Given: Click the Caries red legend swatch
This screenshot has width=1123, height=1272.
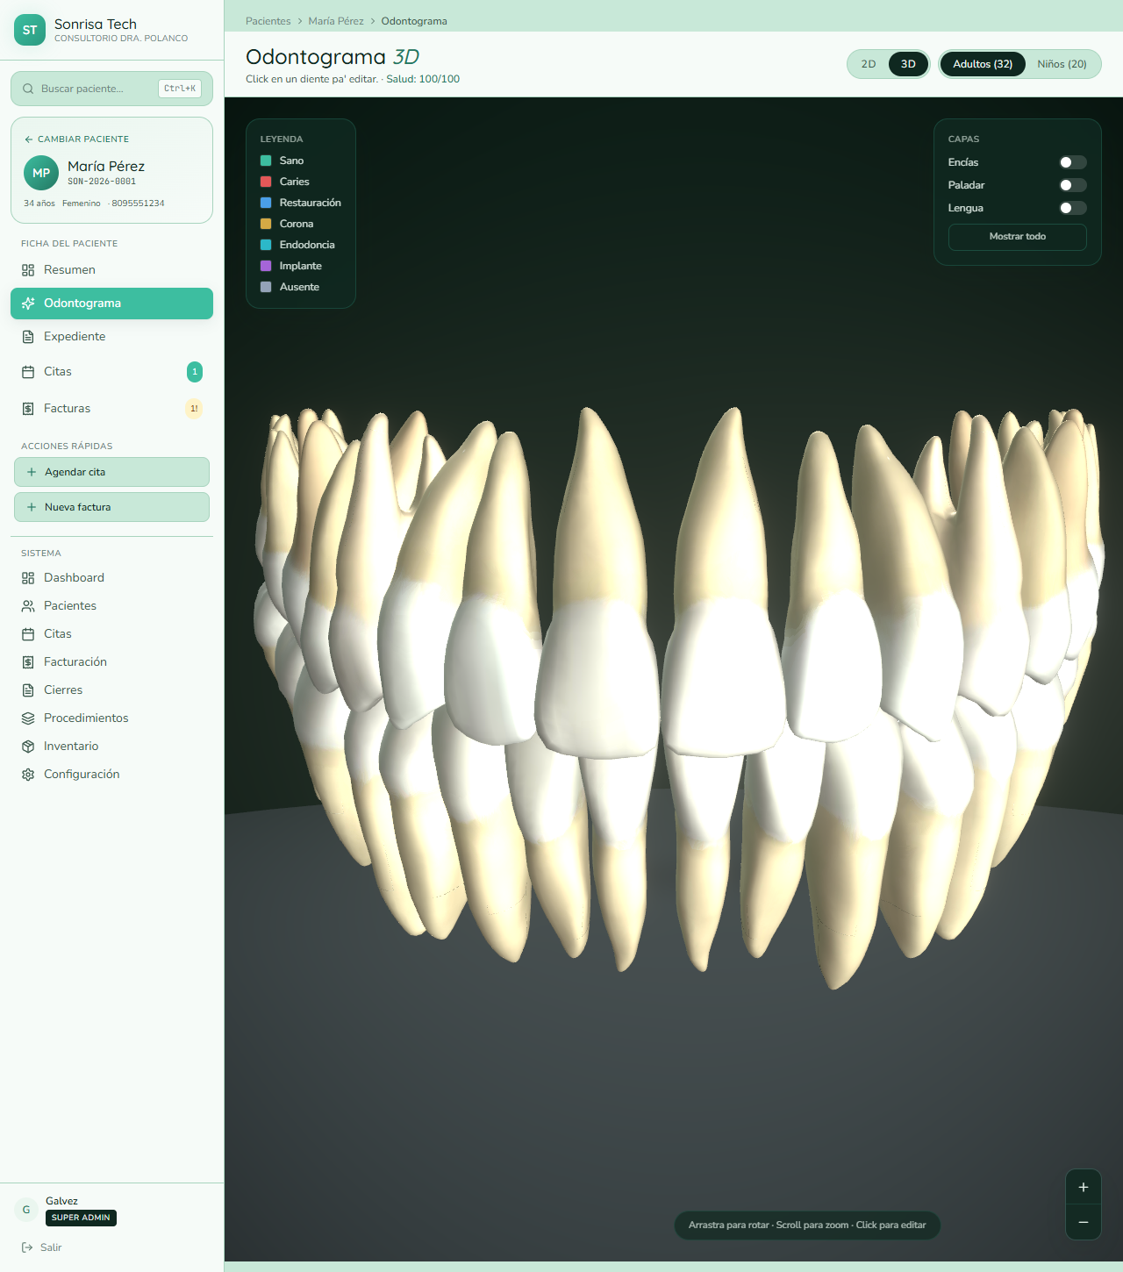Looking at the screenshot, I should point(266,182).
